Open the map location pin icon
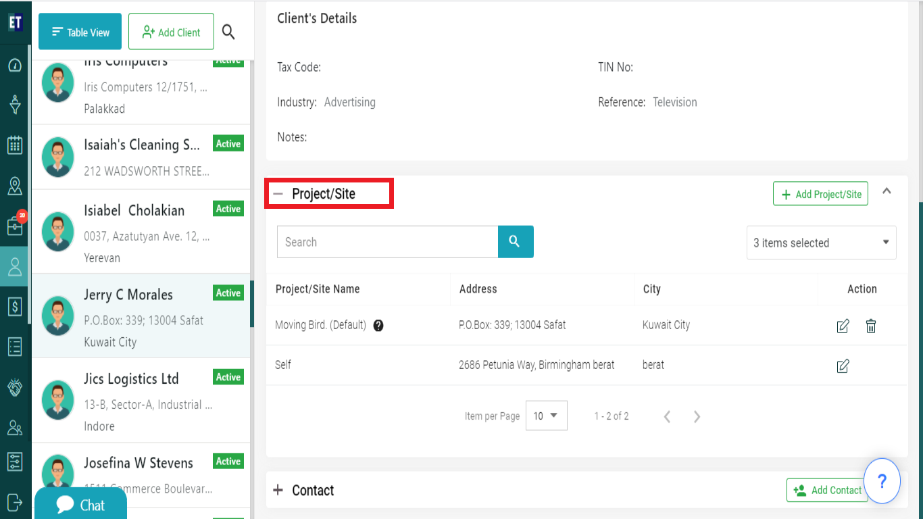 15,186
